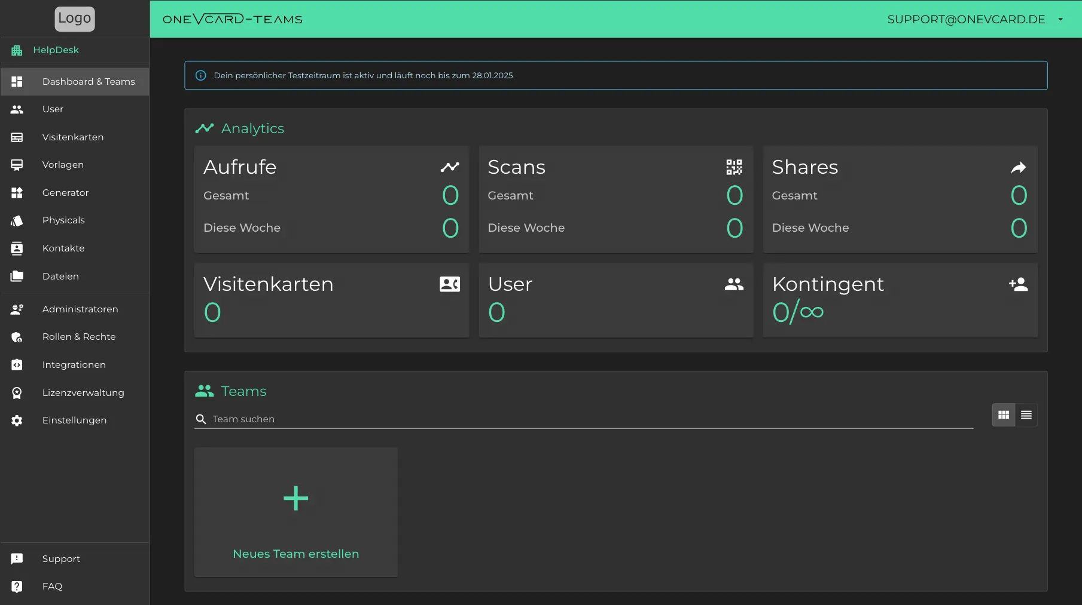The width and height of the screenshot is (1082, 605).
Task: Click the Integrationen code icon
Action: click(x=17, y=364)
